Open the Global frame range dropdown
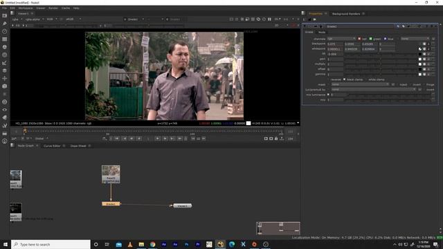This screenshot has height=249, width=443. (42, 138)
